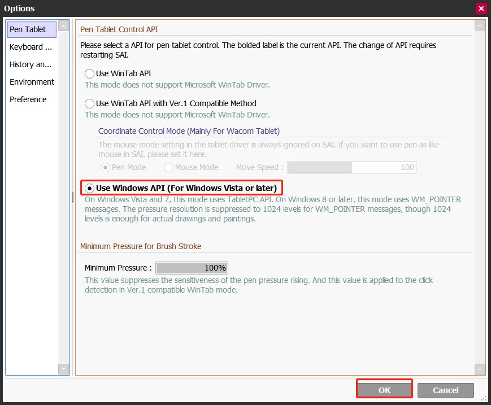
Task: Open the History settings category
Action: pos(32,64)
